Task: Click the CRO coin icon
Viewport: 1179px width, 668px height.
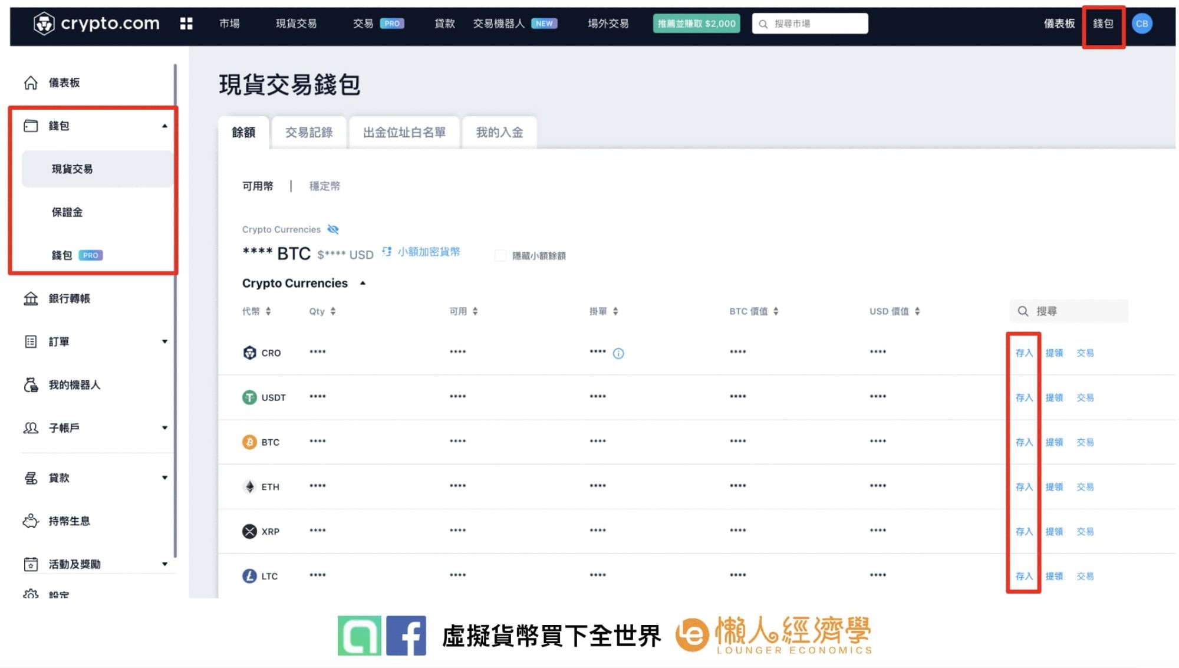Action: [249, 353]
